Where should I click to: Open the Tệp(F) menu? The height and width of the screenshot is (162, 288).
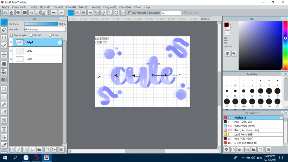5,7
